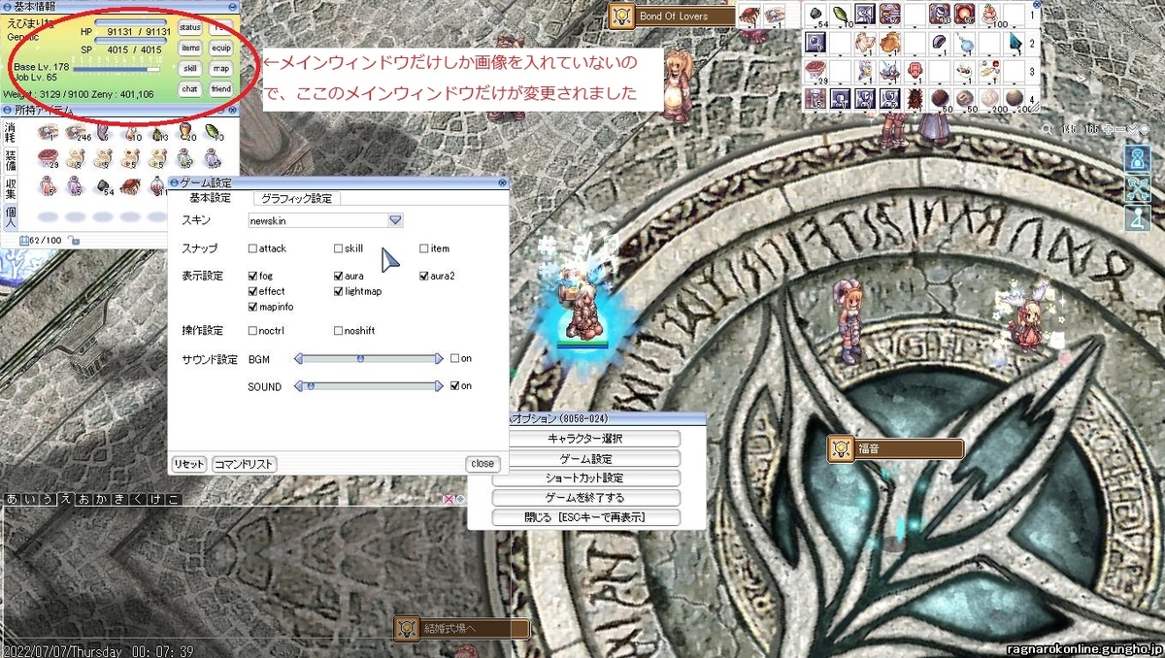Click the BGM slider right arrow
The image size is (1165, 658).
tap(439, 358)
